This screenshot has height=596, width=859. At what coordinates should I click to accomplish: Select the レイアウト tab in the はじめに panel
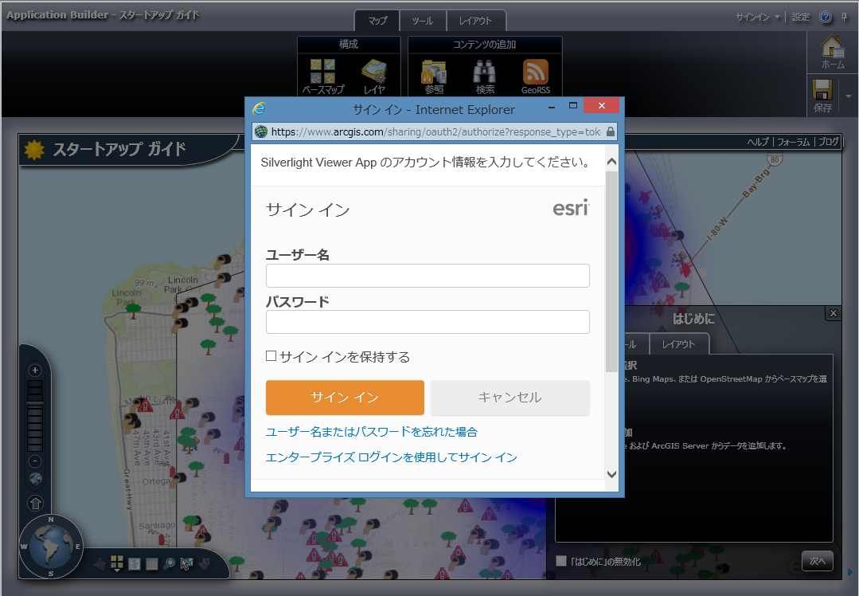678,344
